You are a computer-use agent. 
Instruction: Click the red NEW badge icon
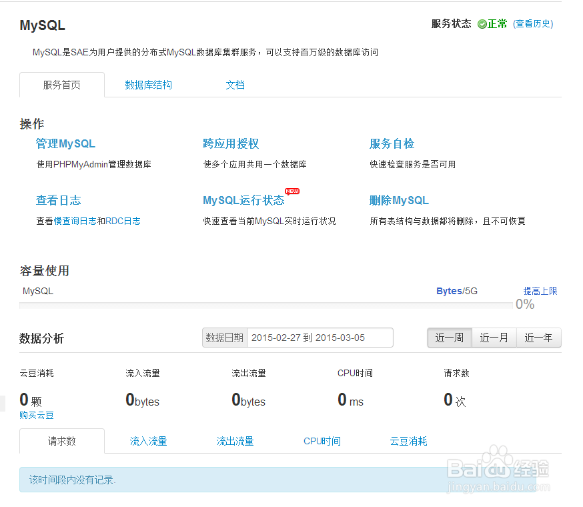(x=292, y=191)
